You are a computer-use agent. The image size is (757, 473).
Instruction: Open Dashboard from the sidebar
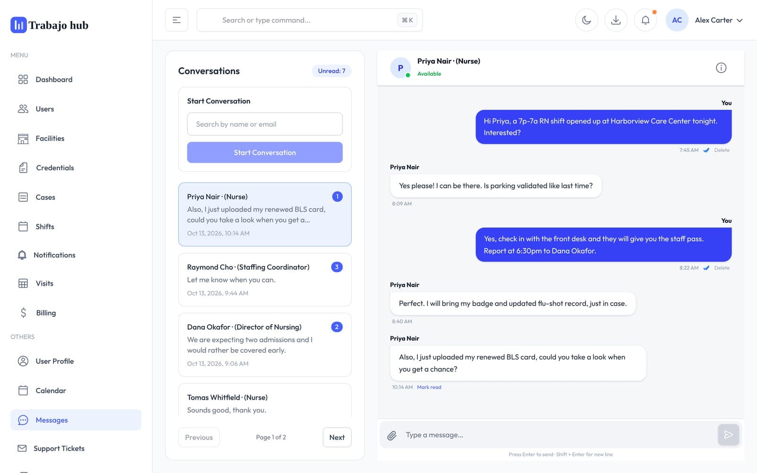(76, 79)
